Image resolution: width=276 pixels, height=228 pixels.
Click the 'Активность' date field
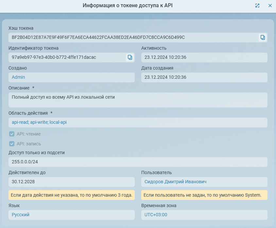204,57
